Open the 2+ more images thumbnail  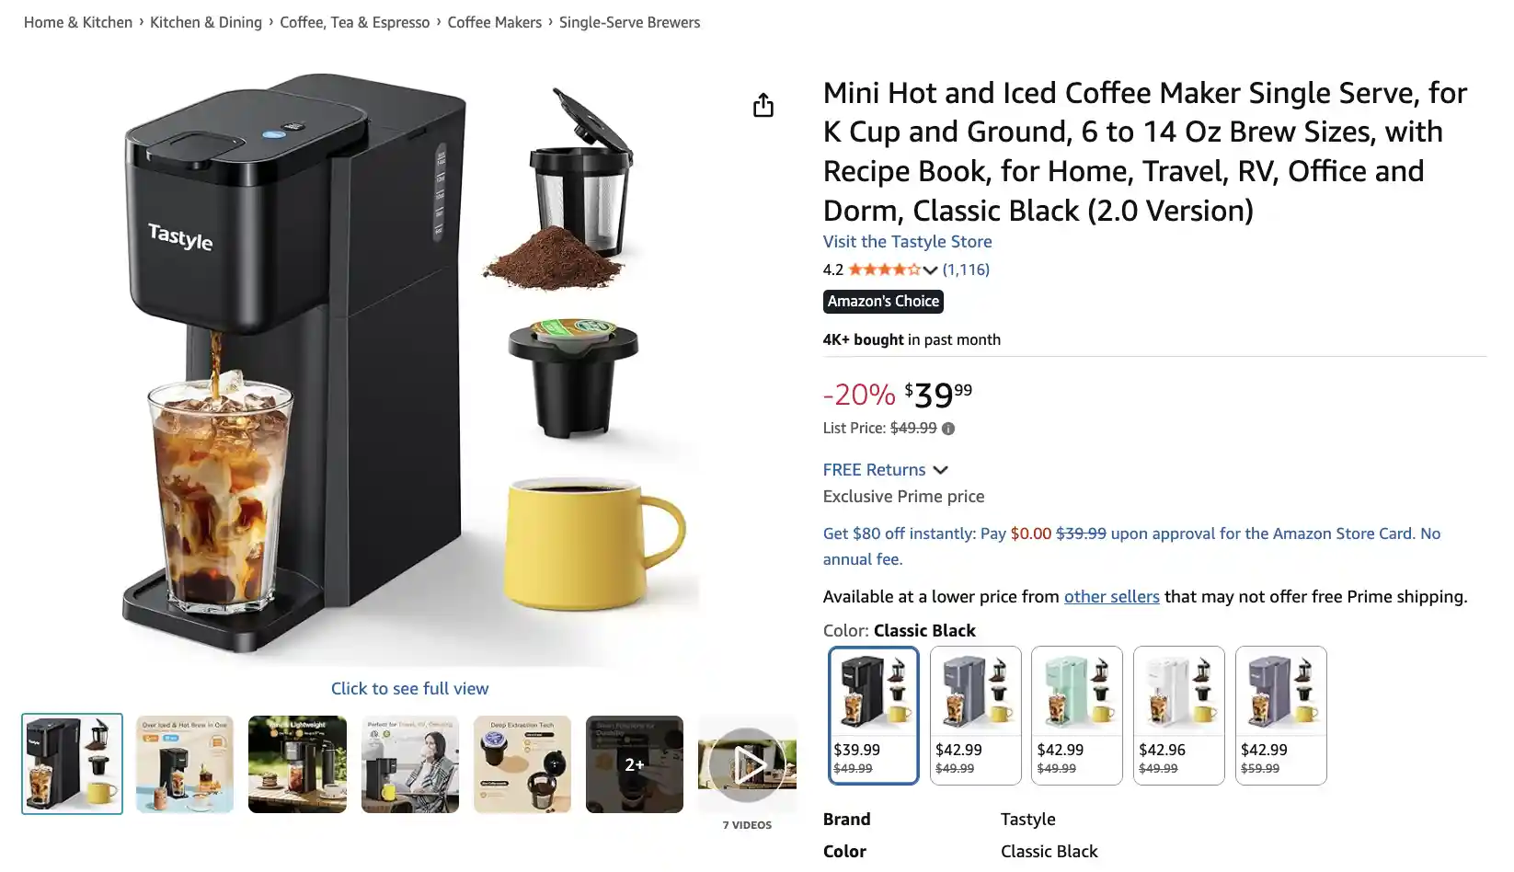click(x=635, y=763)
